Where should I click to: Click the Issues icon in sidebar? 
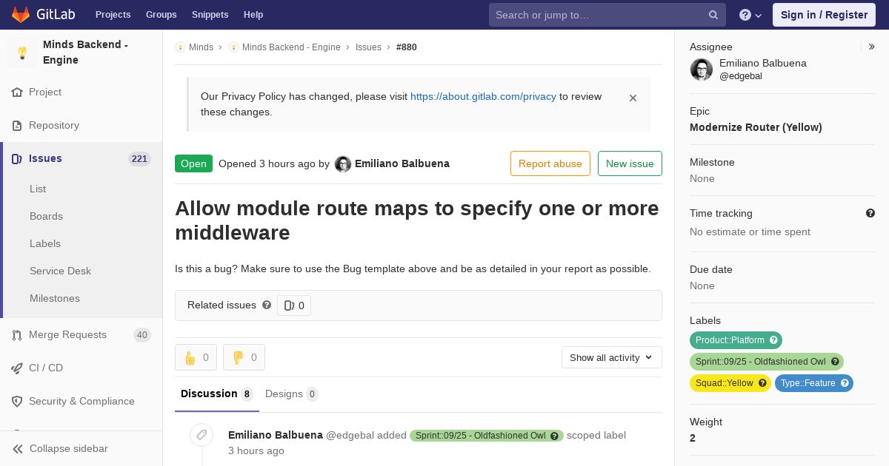click(x=17, y=159)
